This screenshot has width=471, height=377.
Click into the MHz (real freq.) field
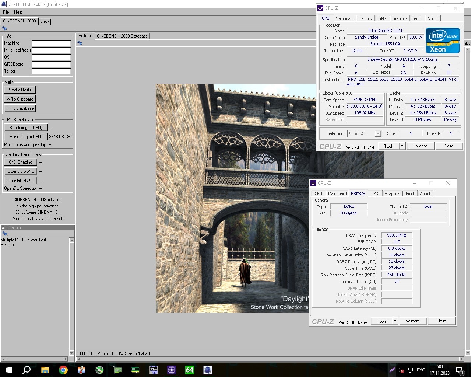pyautogui.click(x=51, y=50)
